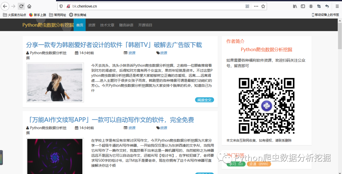Click the site title Python爬虫数据分析挖掘 in navbar

(48, 25)
